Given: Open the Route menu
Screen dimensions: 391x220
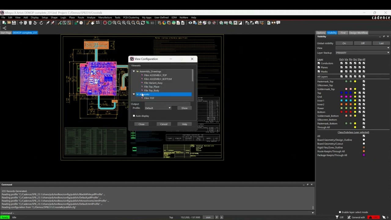Looking at the screenshot, I should tap(81, 17).
